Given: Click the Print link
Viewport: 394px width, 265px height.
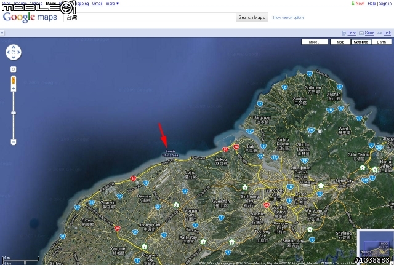Looking at the screenshot, I should (x=352, y=33).
